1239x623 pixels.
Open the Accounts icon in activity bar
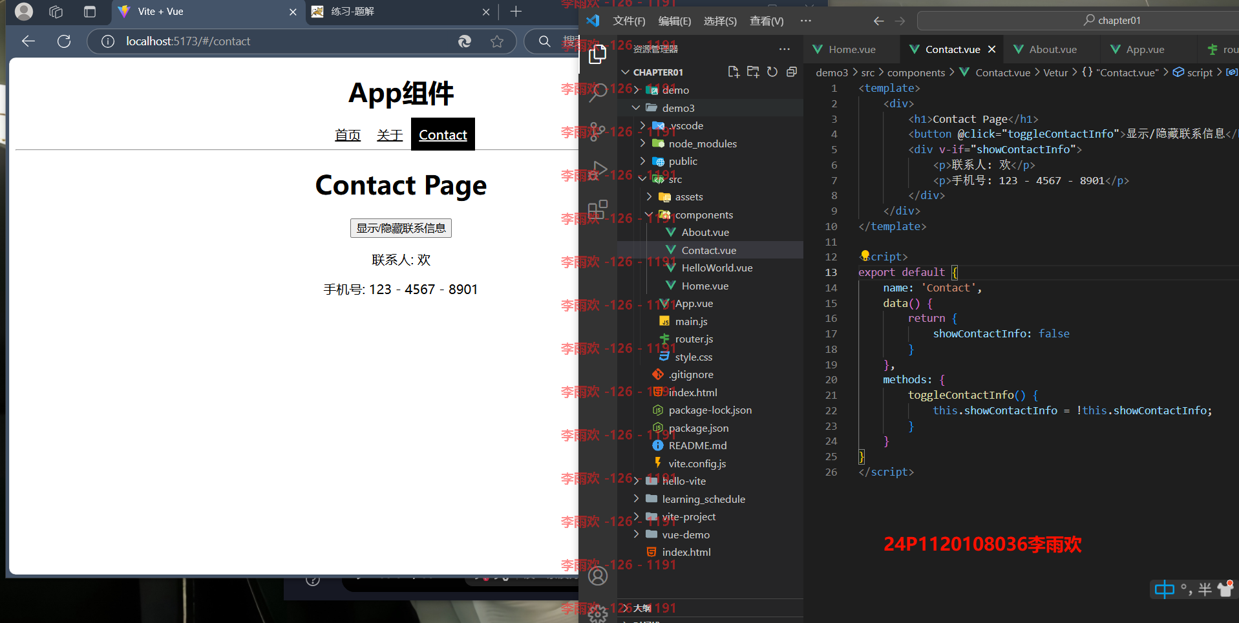(x=598, y=575)
